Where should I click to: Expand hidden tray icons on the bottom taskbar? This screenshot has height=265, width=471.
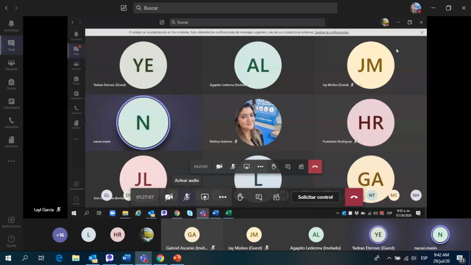tap(389, 258)
